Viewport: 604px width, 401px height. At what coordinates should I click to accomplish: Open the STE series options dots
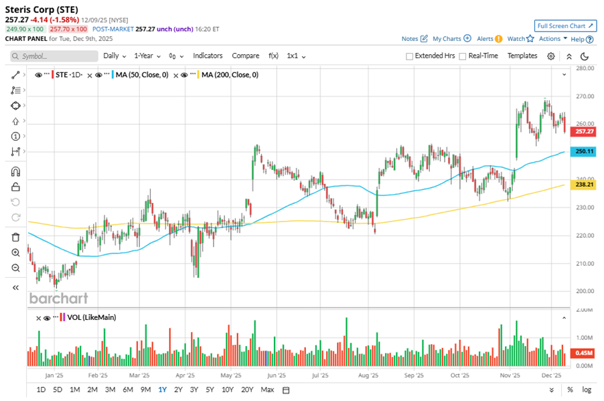pos(47,74)
